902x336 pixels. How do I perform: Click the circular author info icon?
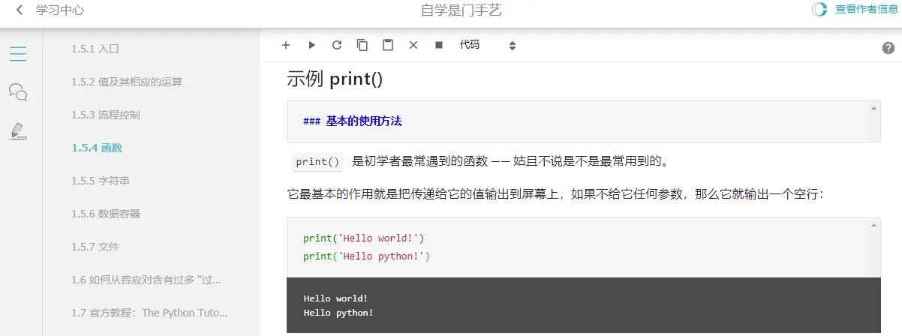(819, 10)
